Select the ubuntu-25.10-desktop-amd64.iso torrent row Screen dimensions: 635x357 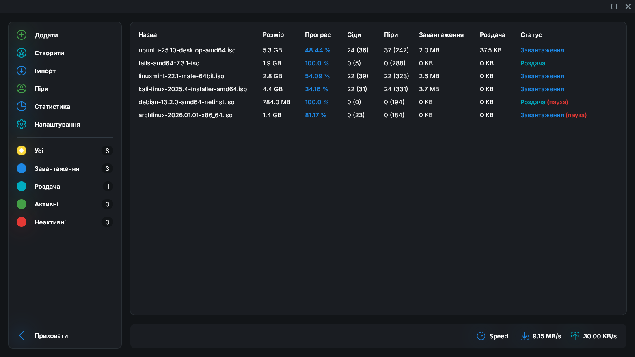click(187, 50)
